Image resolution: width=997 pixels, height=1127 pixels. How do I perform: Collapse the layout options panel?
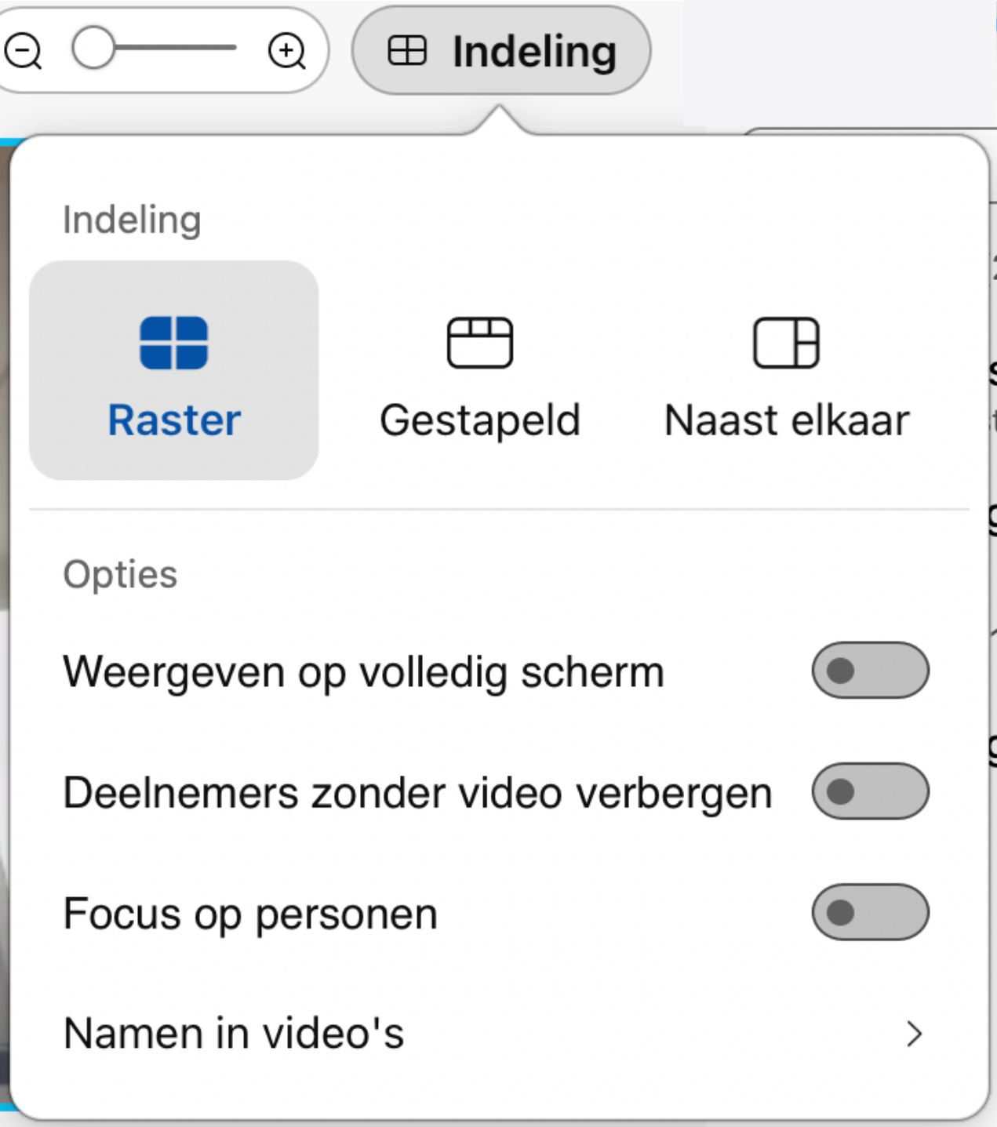pos(502,50)
